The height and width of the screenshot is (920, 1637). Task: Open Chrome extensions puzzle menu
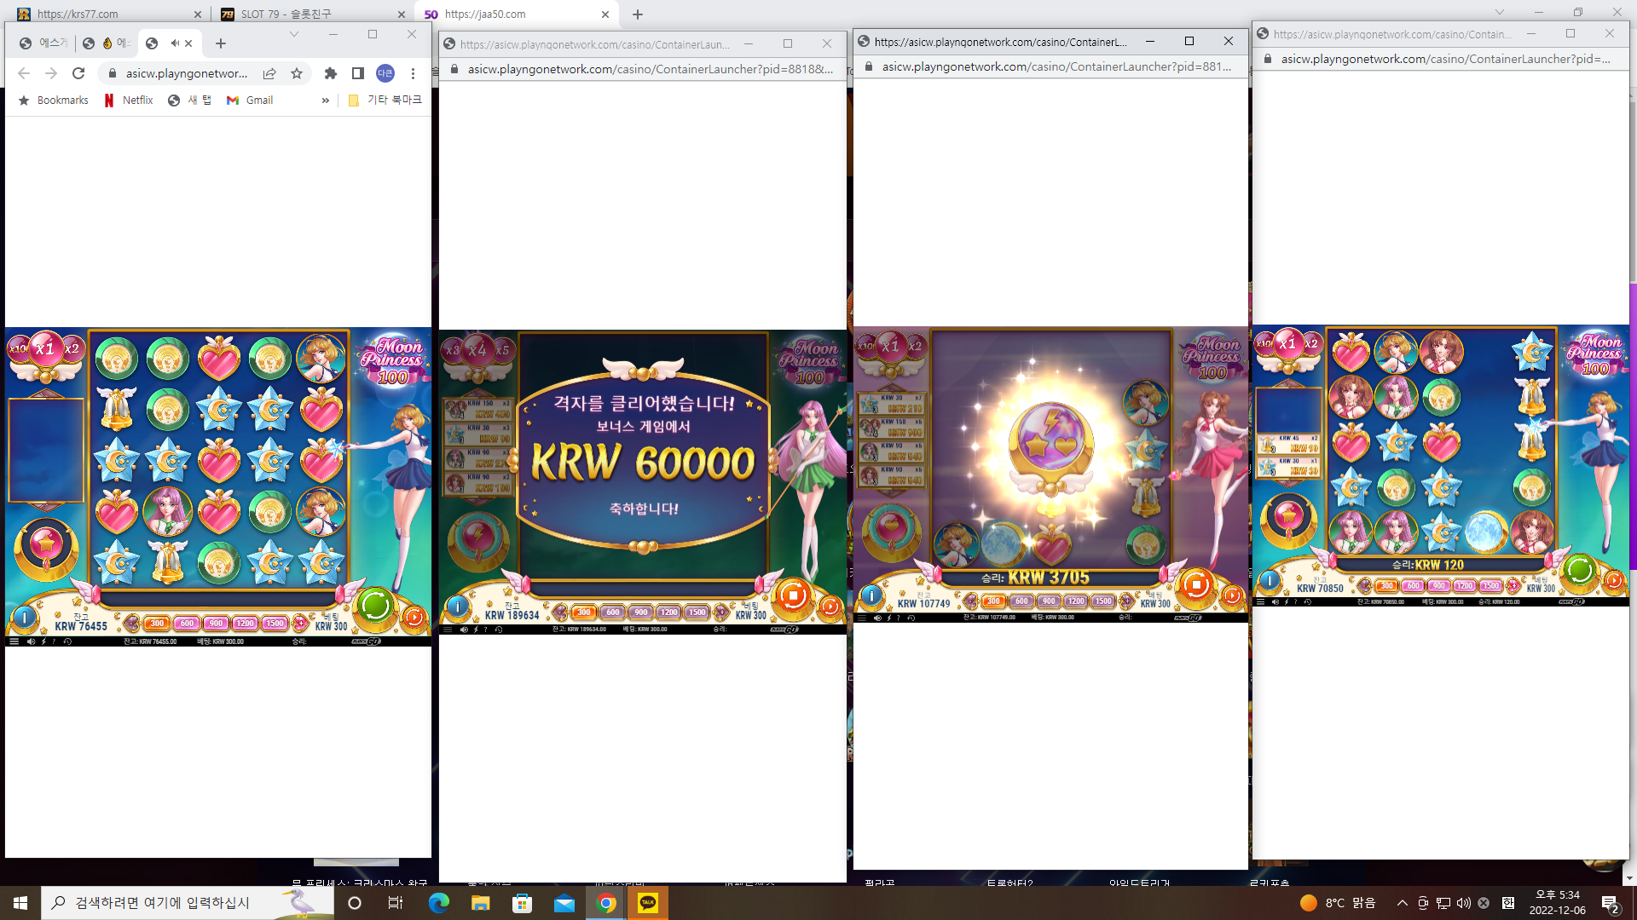[x=331, y=73]
